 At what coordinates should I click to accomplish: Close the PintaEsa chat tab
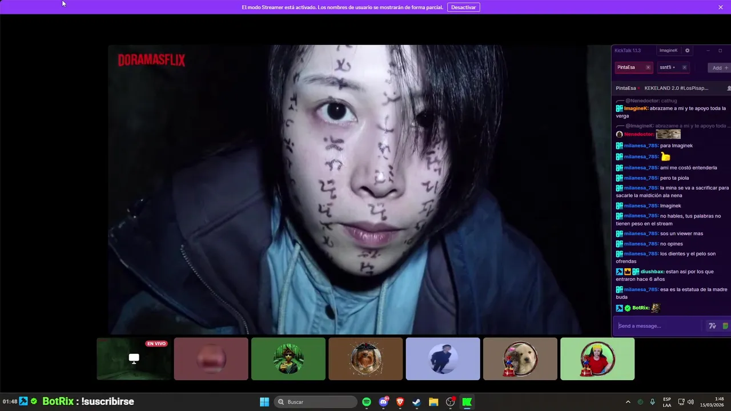tap(648, 67)
